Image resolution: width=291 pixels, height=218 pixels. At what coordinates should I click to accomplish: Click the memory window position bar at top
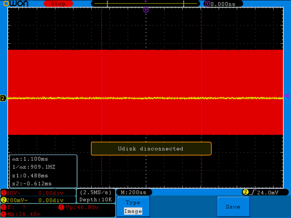(x=146, y=4)
